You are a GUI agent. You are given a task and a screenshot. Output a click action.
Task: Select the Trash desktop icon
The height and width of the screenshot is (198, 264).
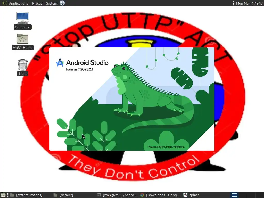click(x=23, y=67)
